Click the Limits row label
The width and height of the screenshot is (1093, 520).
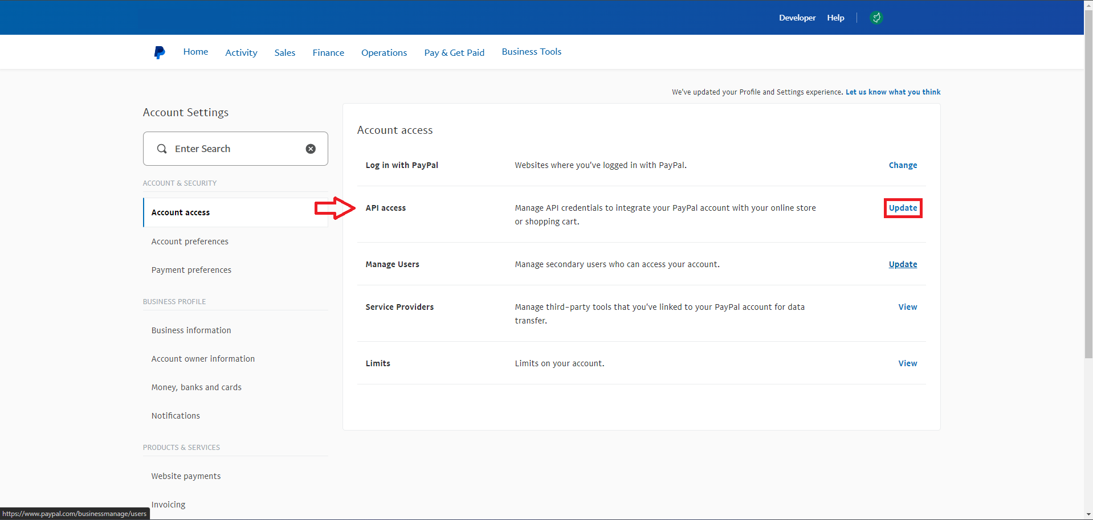pyautogui.click(x=378, y=363)
